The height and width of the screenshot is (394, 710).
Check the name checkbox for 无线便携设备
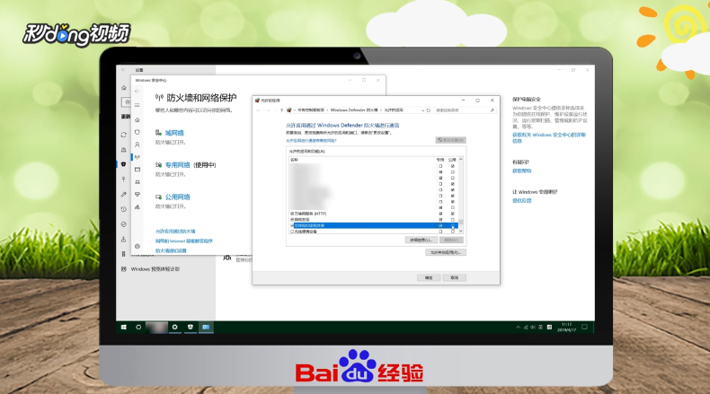(x=292, y=232)
